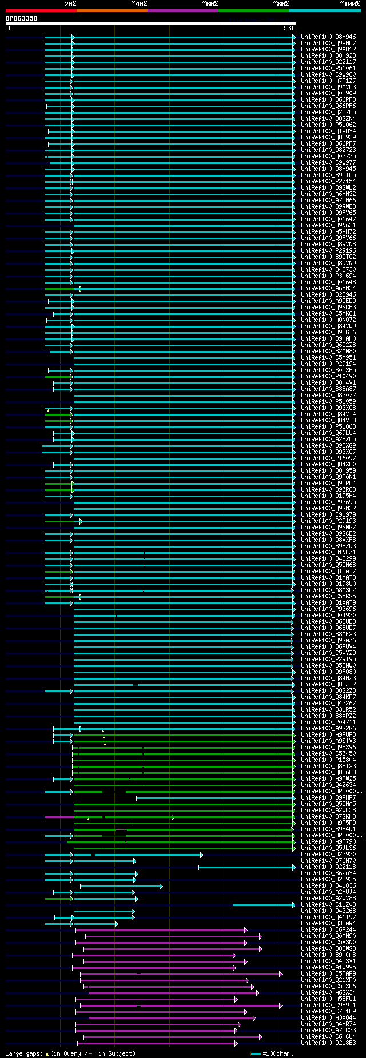Select hit UniRef100_A9TW25
The height and width of the screenshot is (1058, 366).
tap(328, 779)
